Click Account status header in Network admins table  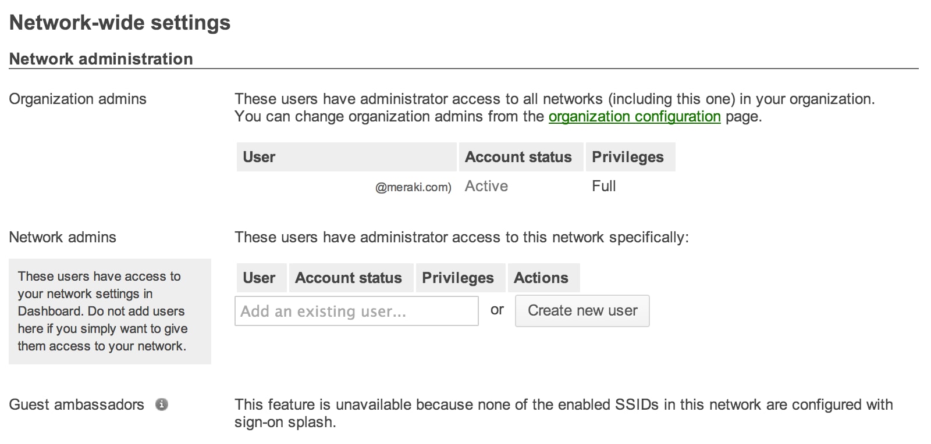351,278
